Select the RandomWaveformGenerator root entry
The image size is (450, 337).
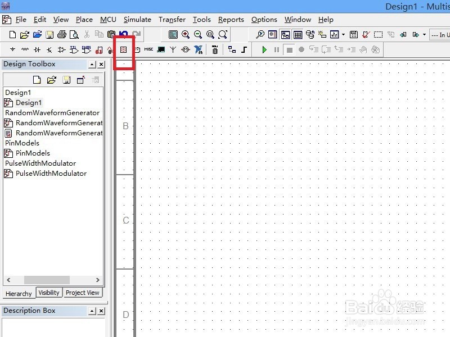pyautogui.click(x=52, y=113)
